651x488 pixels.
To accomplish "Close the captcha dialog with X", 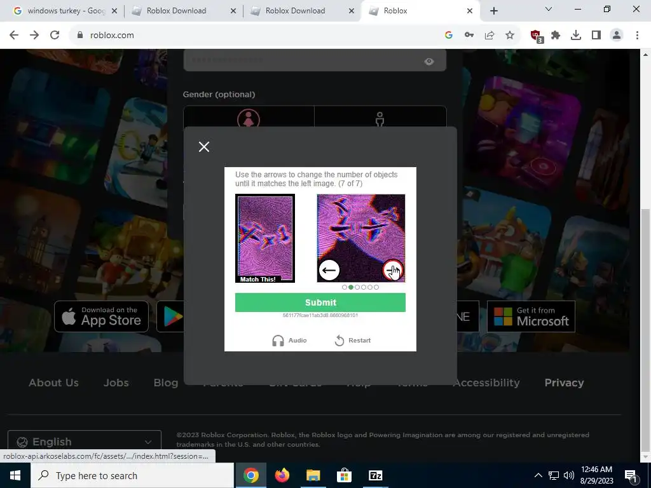I will pos(204,147).
